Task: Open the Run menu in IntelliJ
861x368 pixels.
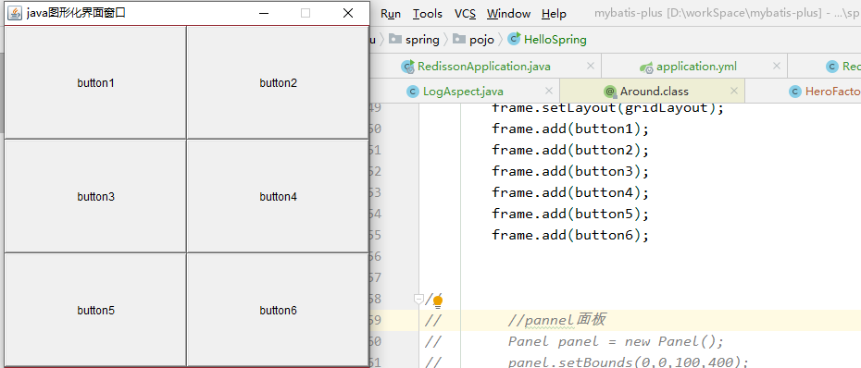Action: (x=391, y=14)
